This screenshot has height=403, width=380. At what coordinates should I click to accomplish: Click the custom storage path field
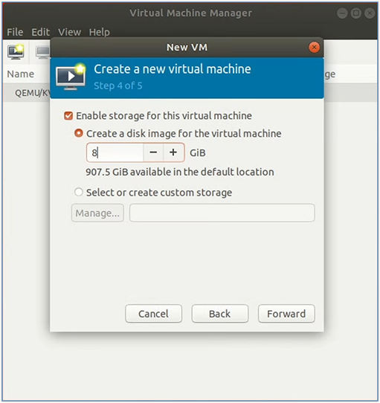tap(222, 213)
